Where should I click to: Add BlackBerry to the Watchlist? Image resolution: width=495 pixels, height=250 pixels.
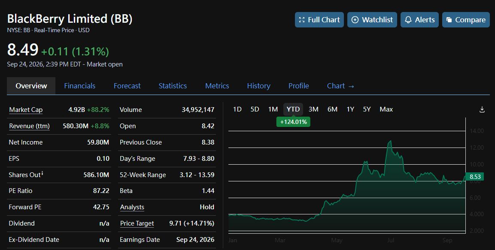point(372,20)
